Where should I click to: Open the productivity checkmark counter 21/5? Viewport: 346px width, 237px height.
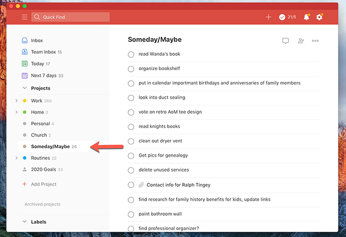click(x=287, y=17)
